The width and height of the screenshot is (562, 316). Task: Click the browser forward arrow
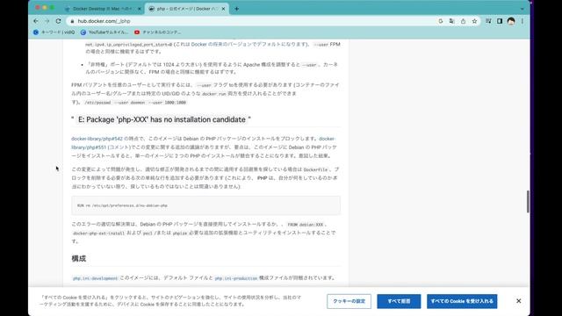click(x=47, y=21)
